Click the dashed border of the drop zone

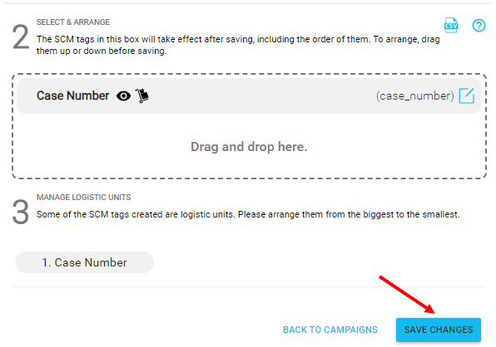(249, 75)
